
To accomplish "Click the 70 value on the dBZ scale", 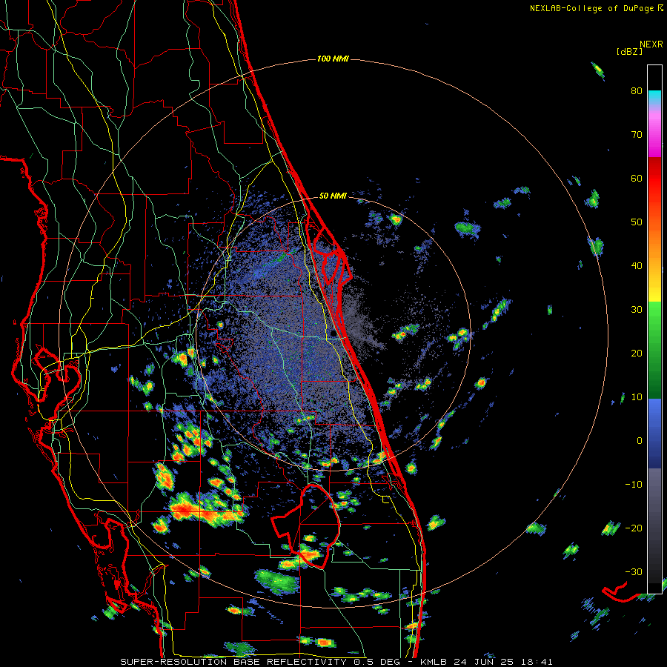I will pos(637,134).
